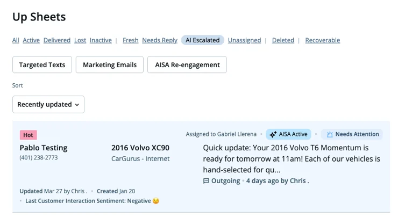
Task: View Deleted up sheets
Action: point(283,40)
